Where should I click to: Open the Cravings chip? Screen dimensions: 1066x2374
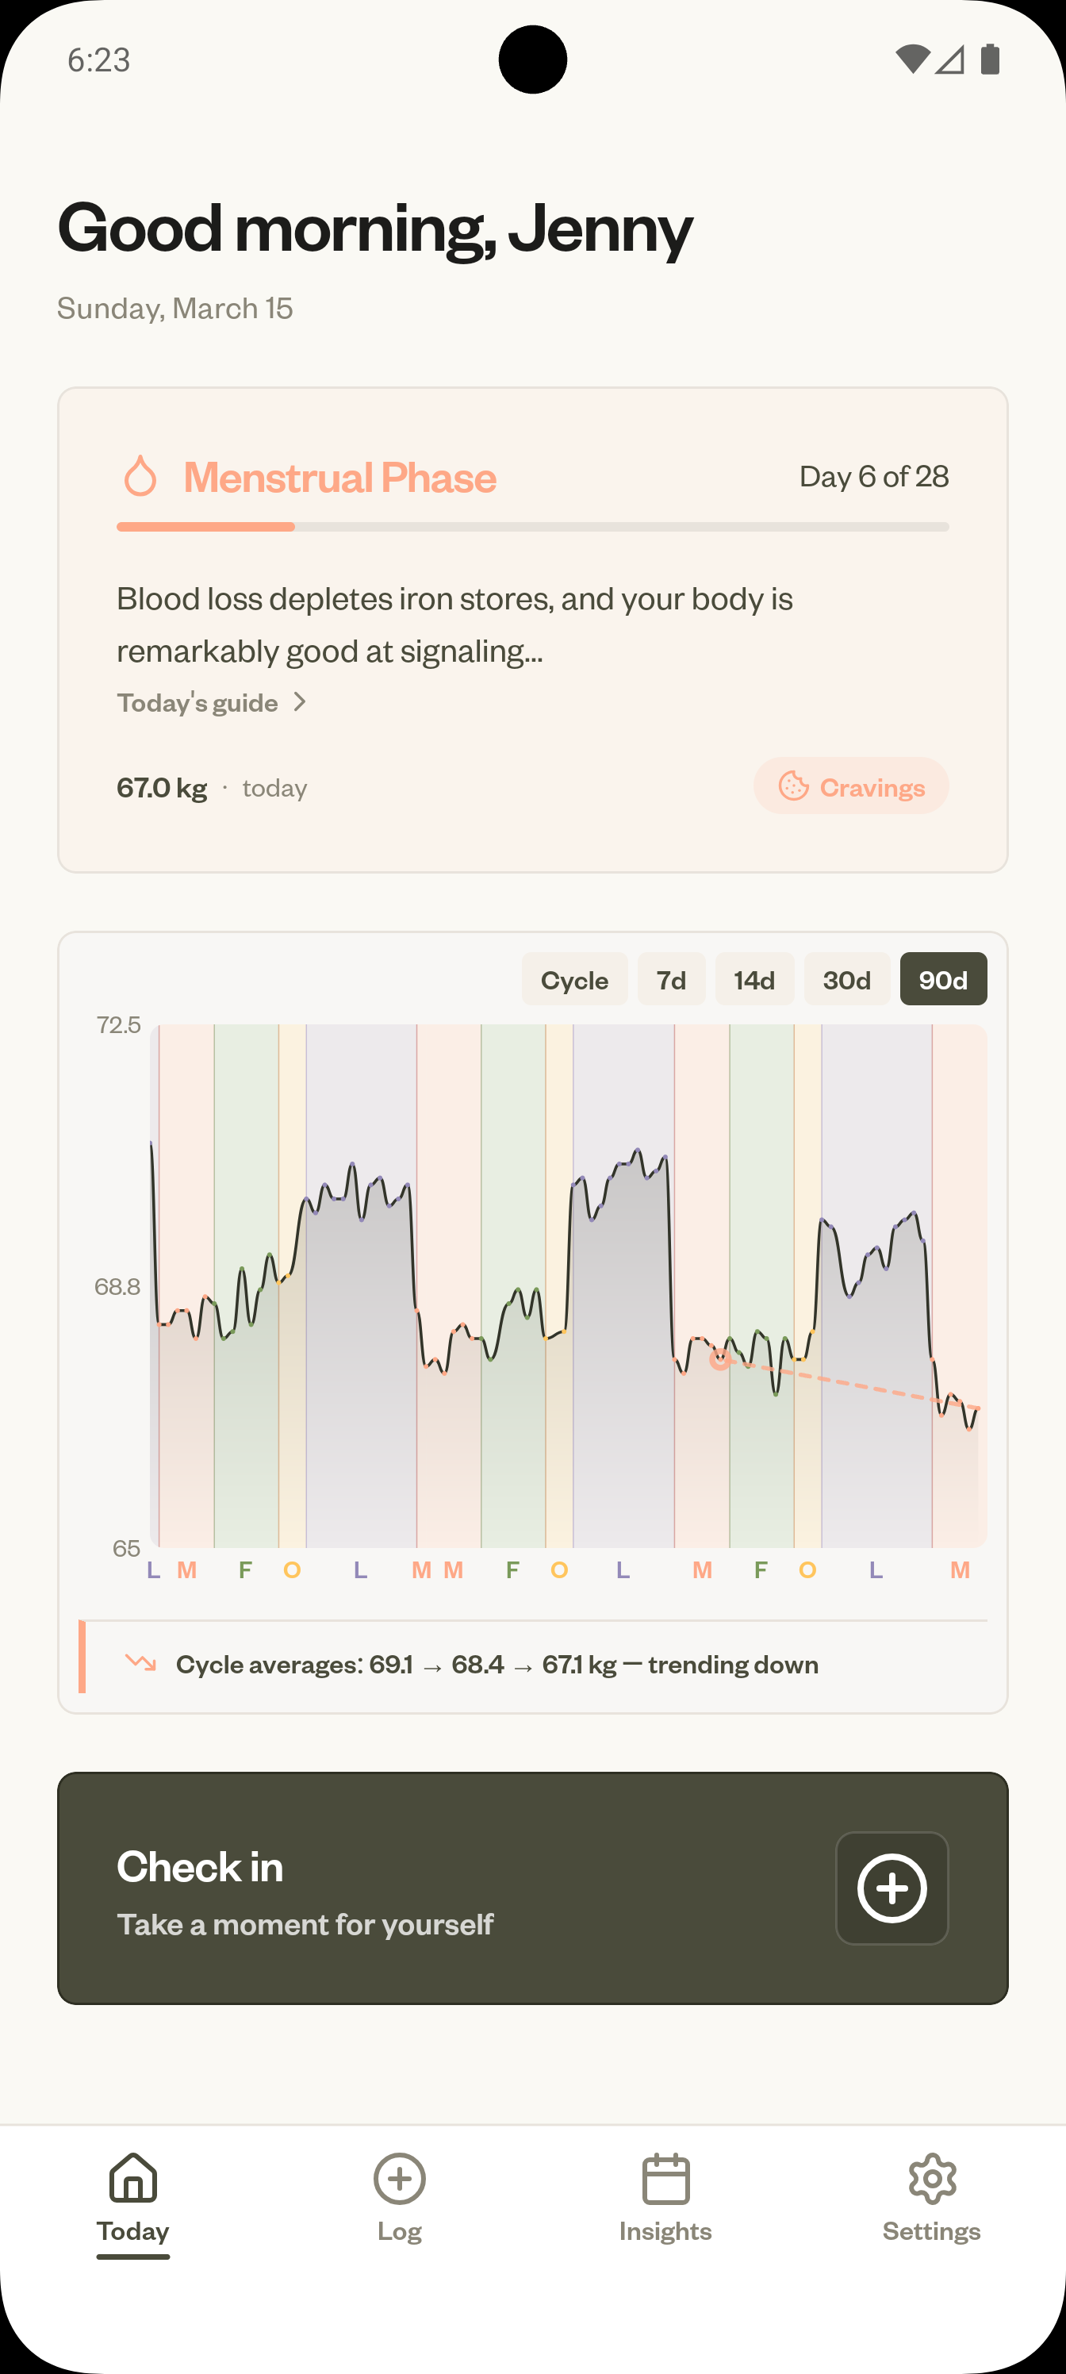(x=849, y=786)
